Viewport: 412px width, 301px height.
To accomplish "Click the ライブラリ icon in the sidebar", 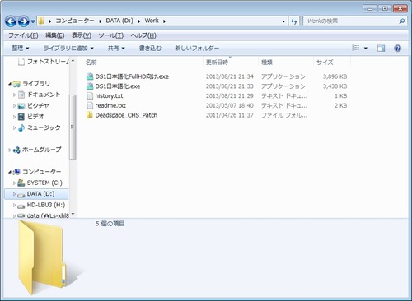I will 16,84.
